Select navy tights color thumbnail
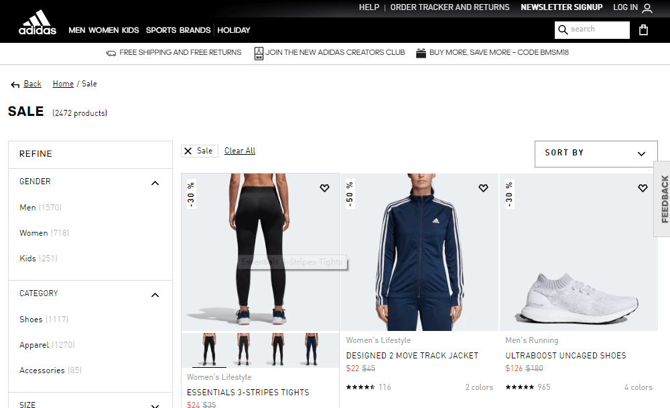The width and height of the screenshot is (670, 408). coord(312,350)
